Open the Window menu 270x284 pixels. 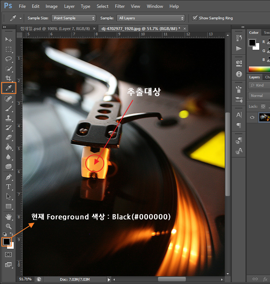tap(155, 6)
